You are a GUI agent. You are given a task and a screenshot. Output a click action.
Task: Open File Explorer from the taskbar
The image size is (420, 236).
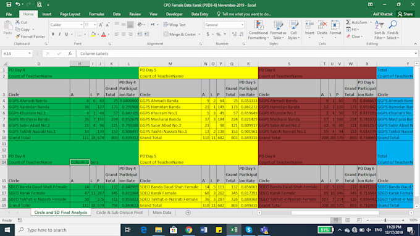pyautogui.click(x=159, y=230)
